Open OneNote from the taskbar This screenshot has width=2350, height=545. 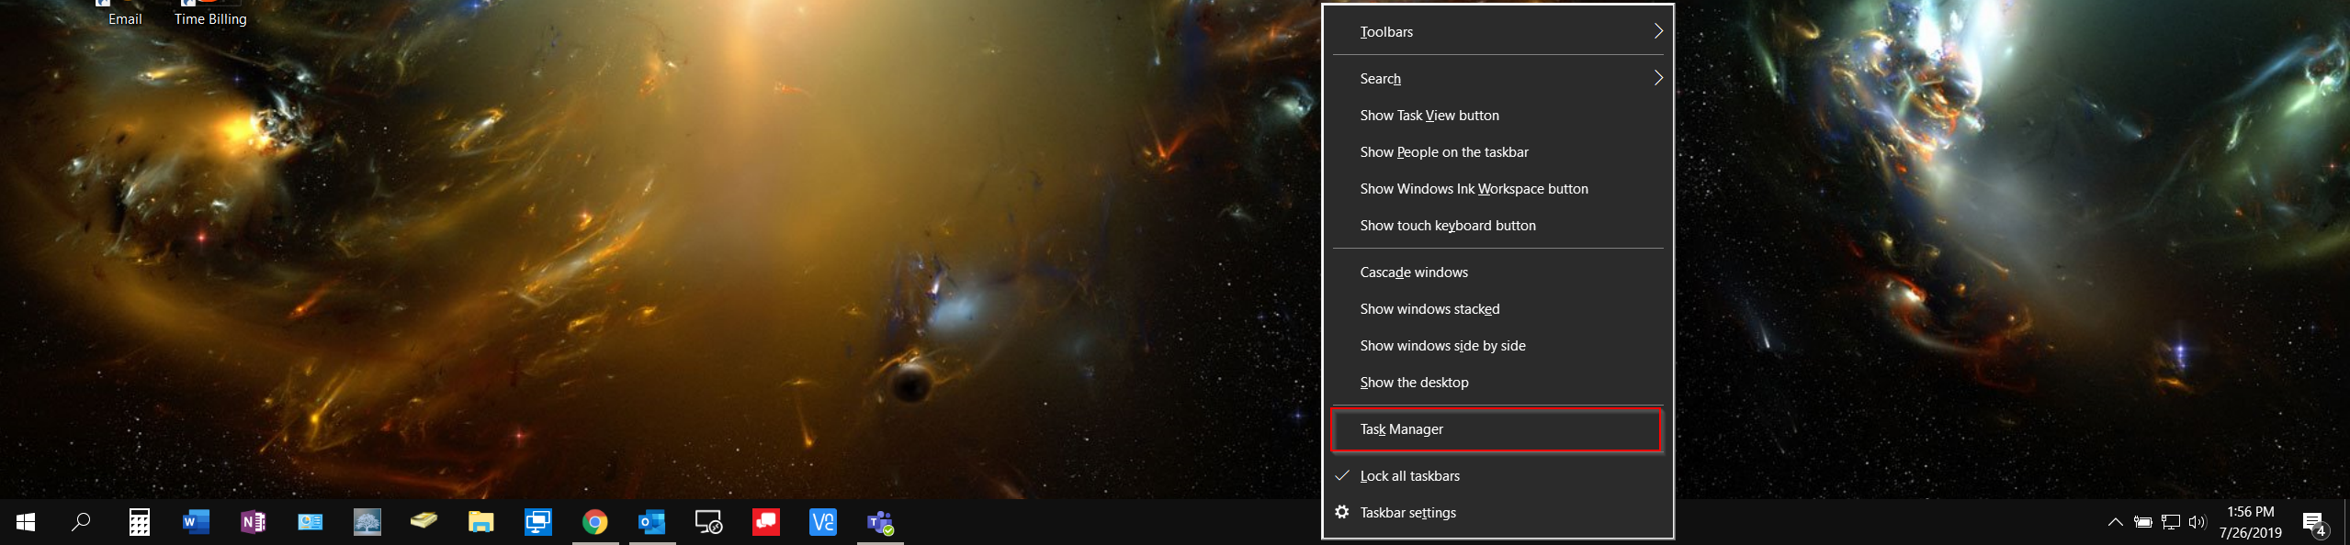253,522
